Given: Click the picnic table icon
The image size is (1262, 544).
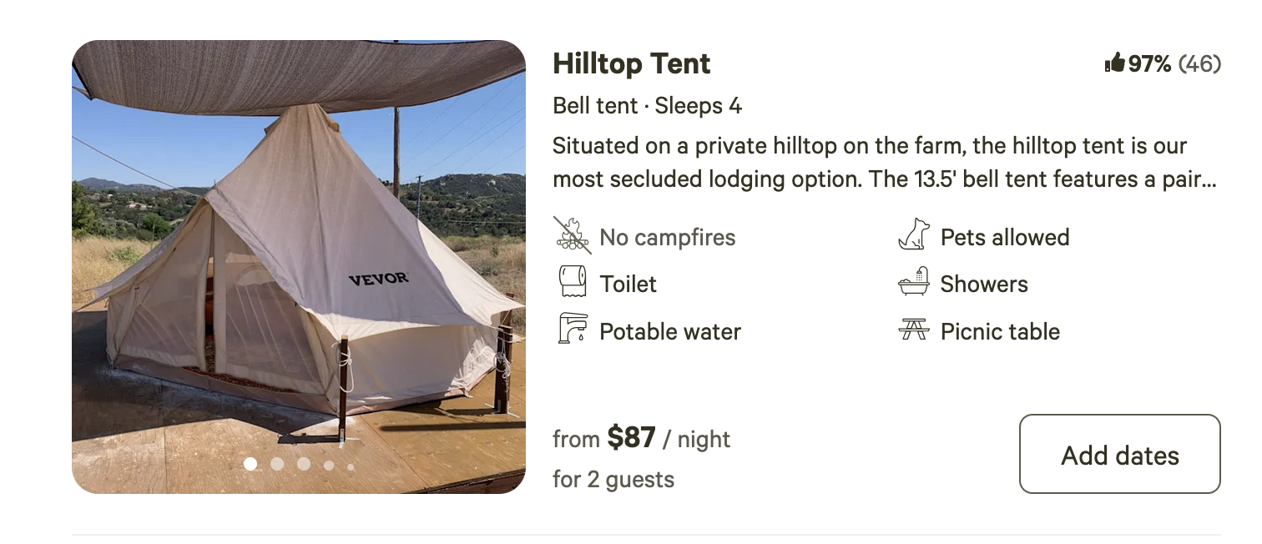Looking at the screenshot, I should coord(914,330).
